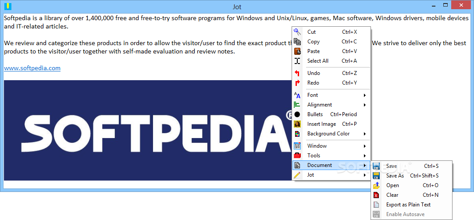Choose Paste from the context menu

(331, 51)
